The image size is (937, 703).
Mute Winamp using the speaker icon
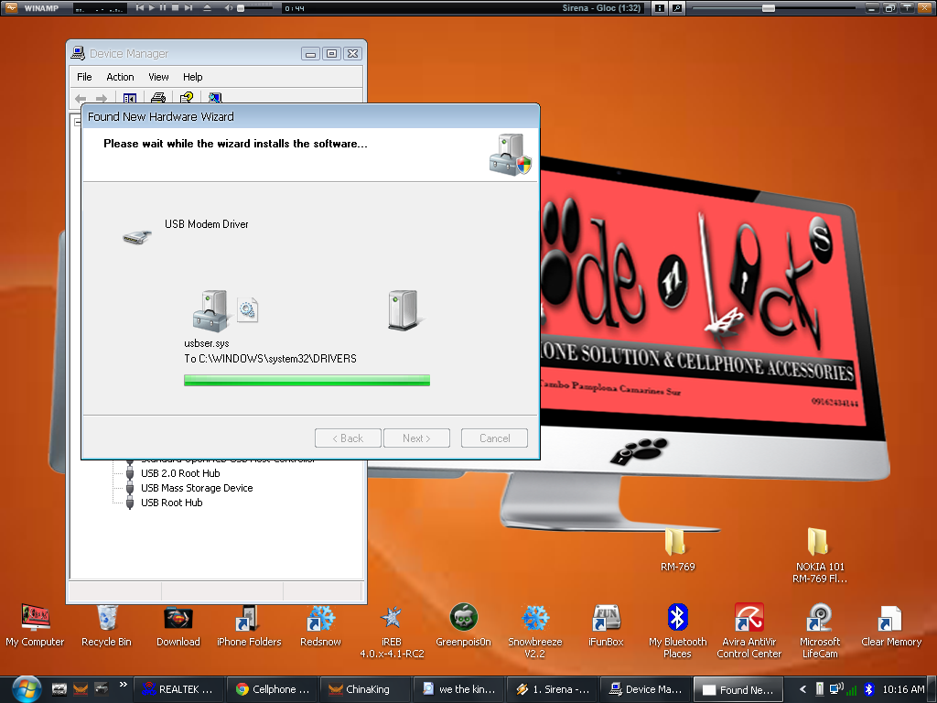pos(229,7)
